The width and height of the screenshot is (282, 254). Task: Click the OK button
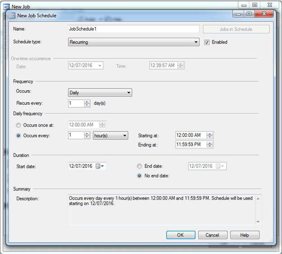tap(181, 235)
